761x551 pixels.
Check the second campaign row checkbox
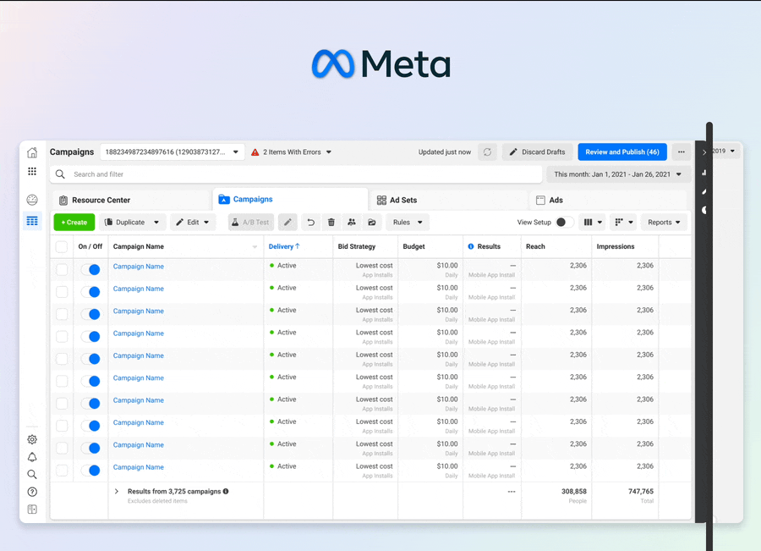click(x=62, y=291)
